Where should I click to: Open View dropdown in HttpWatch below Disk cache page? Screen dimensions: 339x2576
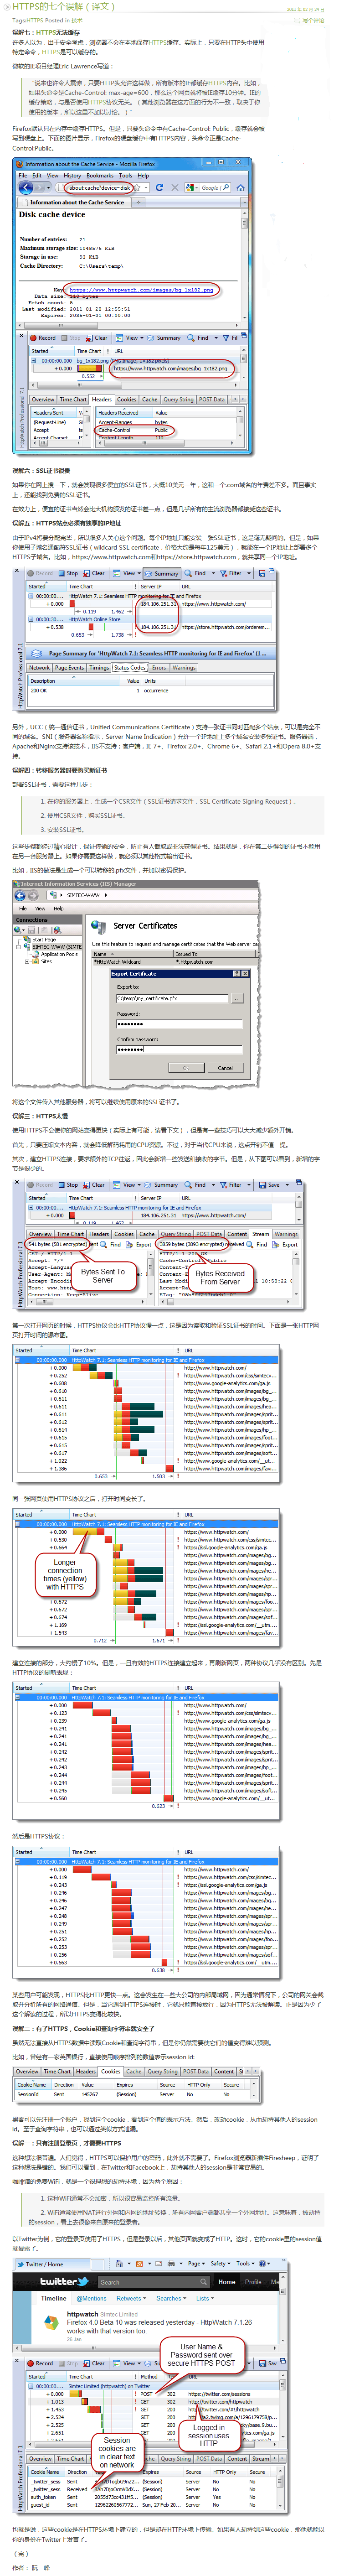[x=130, y=338]
